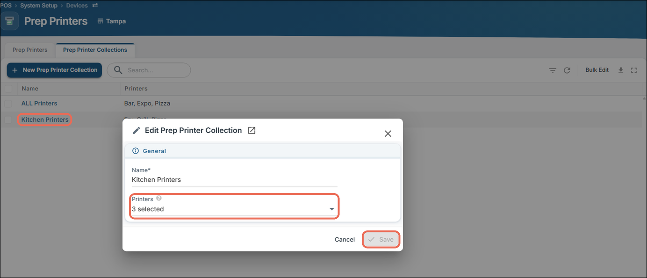
Task: Expand the Printers dropdown arrow
Action: [x=332, y=209]
